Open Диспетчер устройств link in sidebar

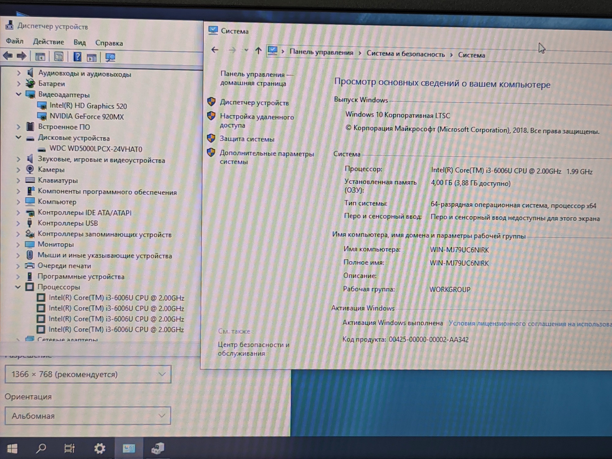click(x=254, y=103)
